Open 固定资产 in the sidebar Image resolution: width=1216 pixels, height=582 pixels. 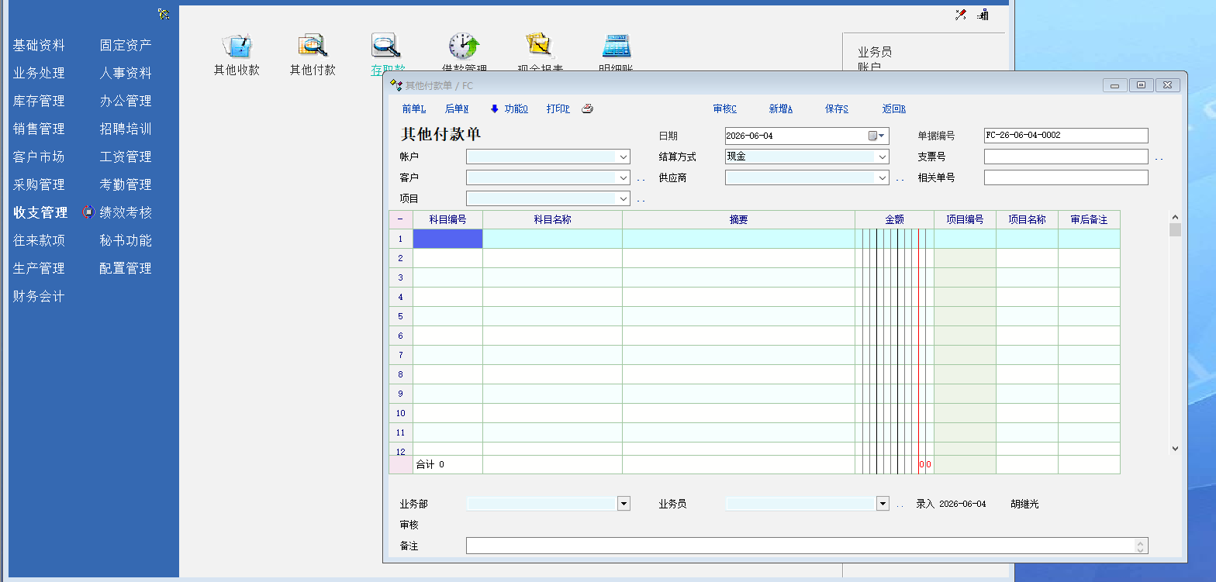[x=126, y=46]
